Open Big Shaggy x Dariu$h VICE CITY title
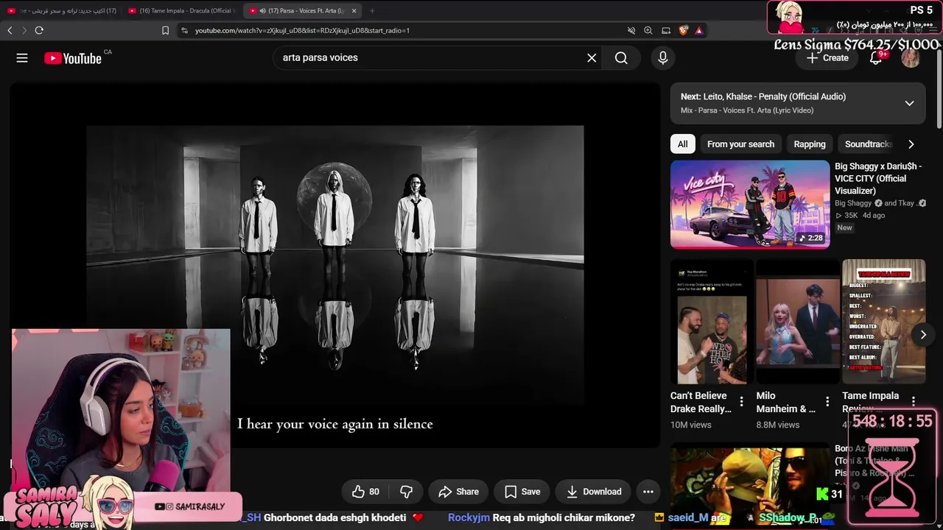This screenshot has width=943, height=530. click(x=878, y=179)
